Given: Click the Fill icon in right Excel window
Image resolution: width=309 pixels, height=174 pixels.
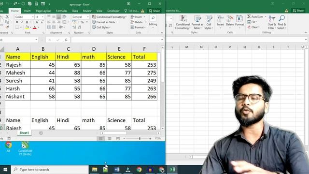Looking at the screenshot, I should 249,22.
